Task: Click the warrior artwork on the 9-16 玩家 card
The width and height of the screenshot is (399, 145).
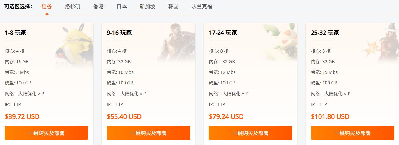Action: (177, 41)
